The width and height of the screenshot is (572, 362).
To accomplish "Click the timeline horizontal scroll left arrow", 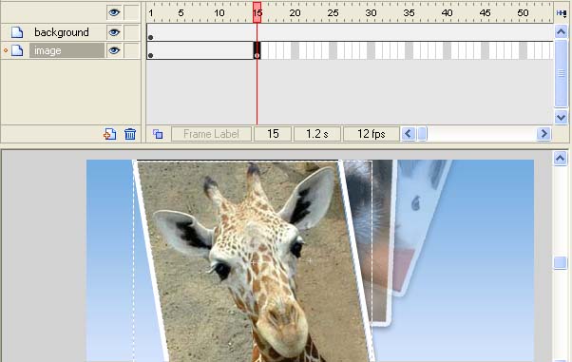I will tap(409, 134).
